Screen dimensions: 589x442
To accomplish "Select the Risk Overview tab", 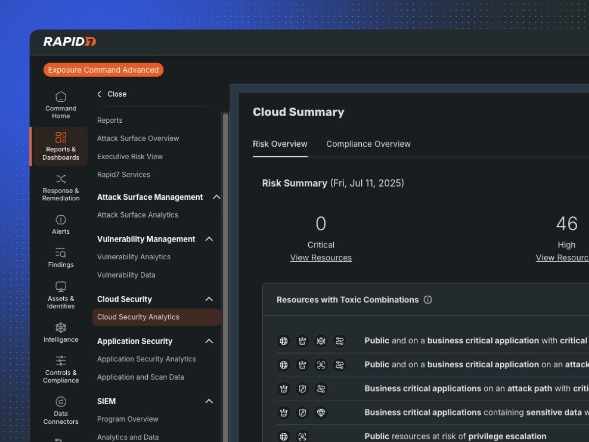I will point(280,144).
